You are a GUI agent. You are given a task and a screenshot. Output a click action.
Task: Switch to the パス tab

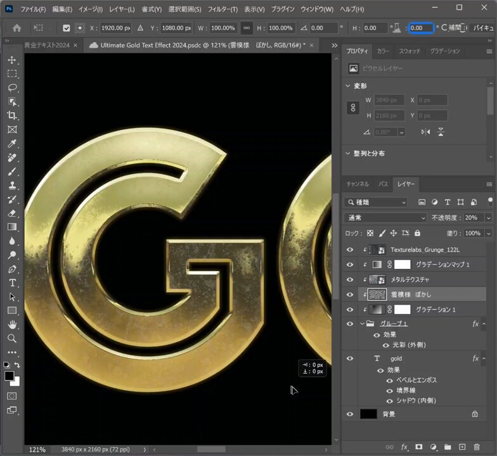[383, 184]
